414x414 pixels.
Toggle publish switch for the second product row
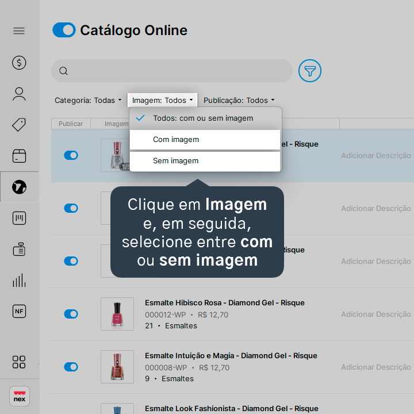click(x=71, y=208)
